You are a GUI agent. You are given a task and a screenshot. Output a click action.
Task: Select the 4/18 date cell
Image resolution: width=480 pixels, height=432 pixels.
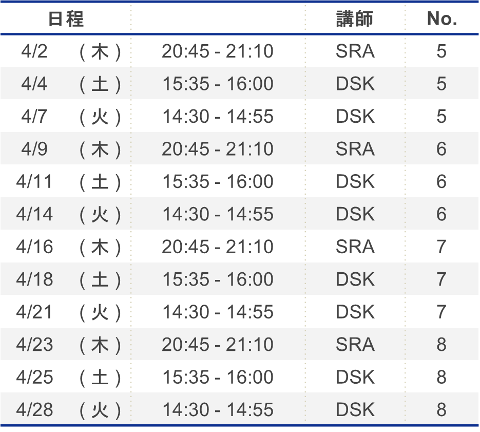coord(34,279)
